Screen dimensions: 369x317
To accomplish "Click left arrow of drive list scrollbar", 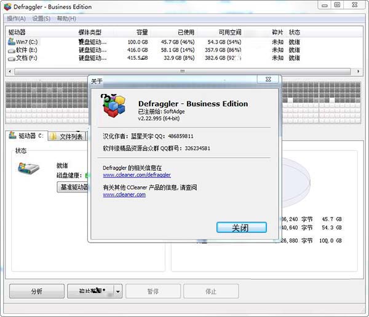I will (x=10, y=71).
